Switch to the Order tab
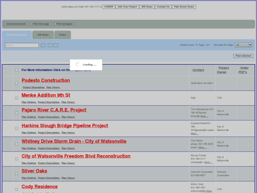The height and width of the screenshot is (193, 257). (63, 35)
